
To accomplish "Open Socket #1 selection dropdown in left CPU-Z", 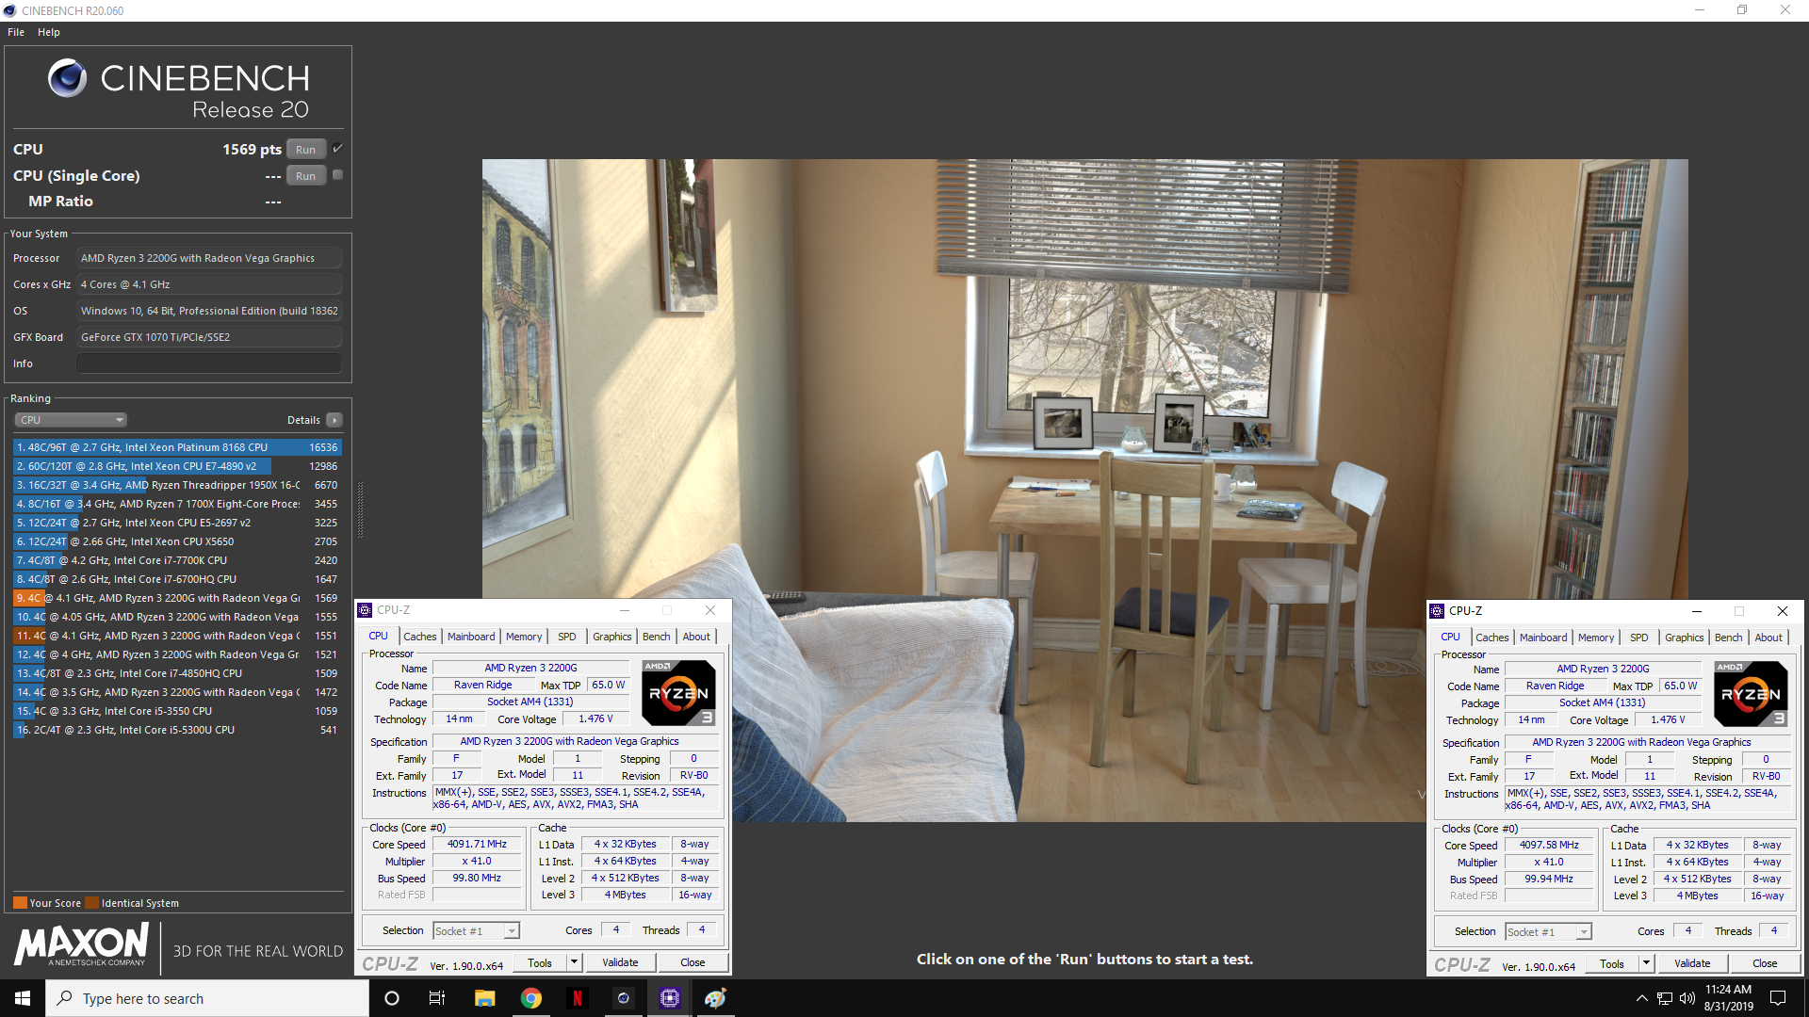I will tap(476, 931).
